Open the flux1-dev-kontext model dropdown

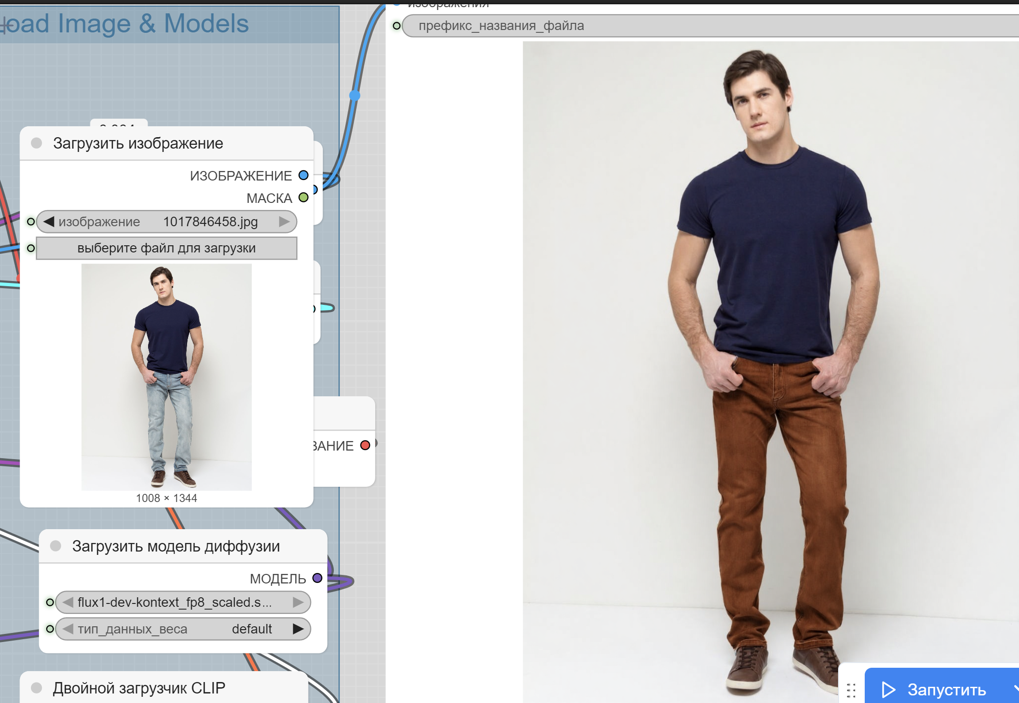176,602
